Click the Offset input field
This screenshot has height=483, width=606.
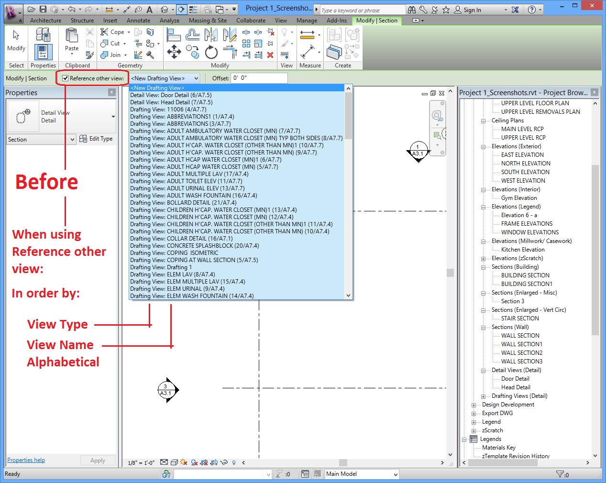(259, 78)
